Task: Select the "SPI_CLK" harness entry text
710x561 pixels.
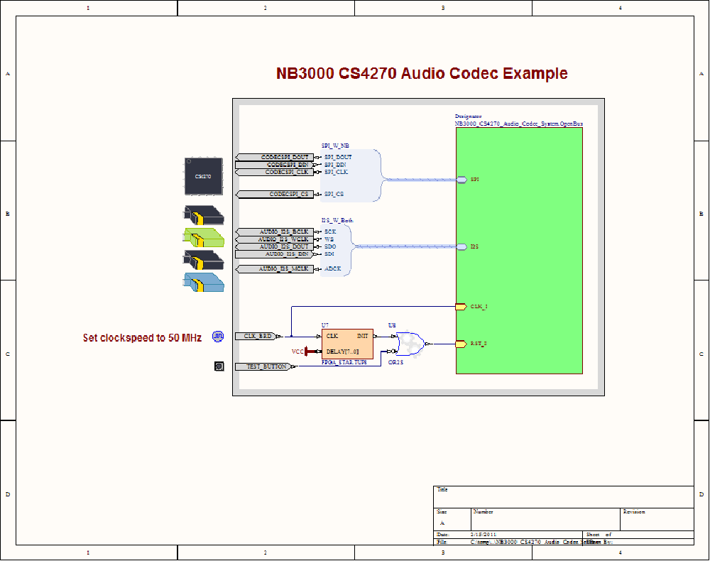Action: click(x=336, y=172)
